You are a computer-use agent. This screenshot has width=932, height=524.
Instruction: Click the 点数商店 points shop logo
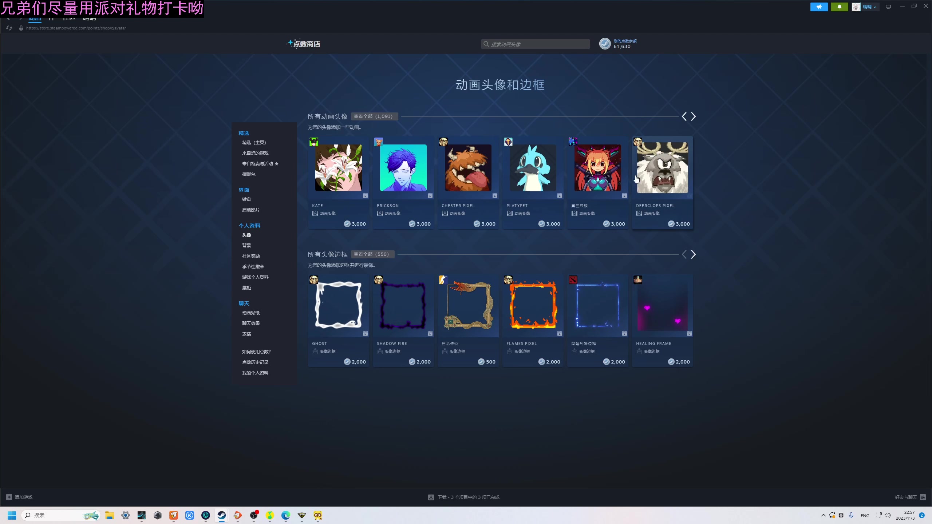pyautogui.click(x=303, y=44)
